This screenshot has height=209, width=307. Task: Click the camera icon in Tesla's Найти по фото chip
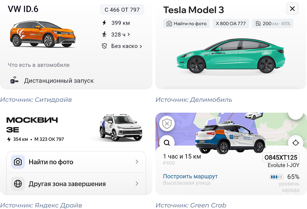point(169,24)
